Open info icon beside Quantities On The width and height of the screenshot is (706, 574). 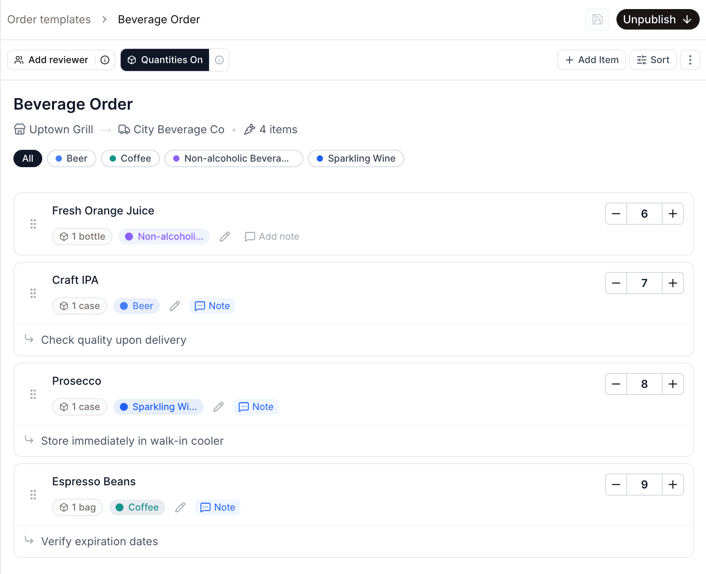tap(219, 60)
